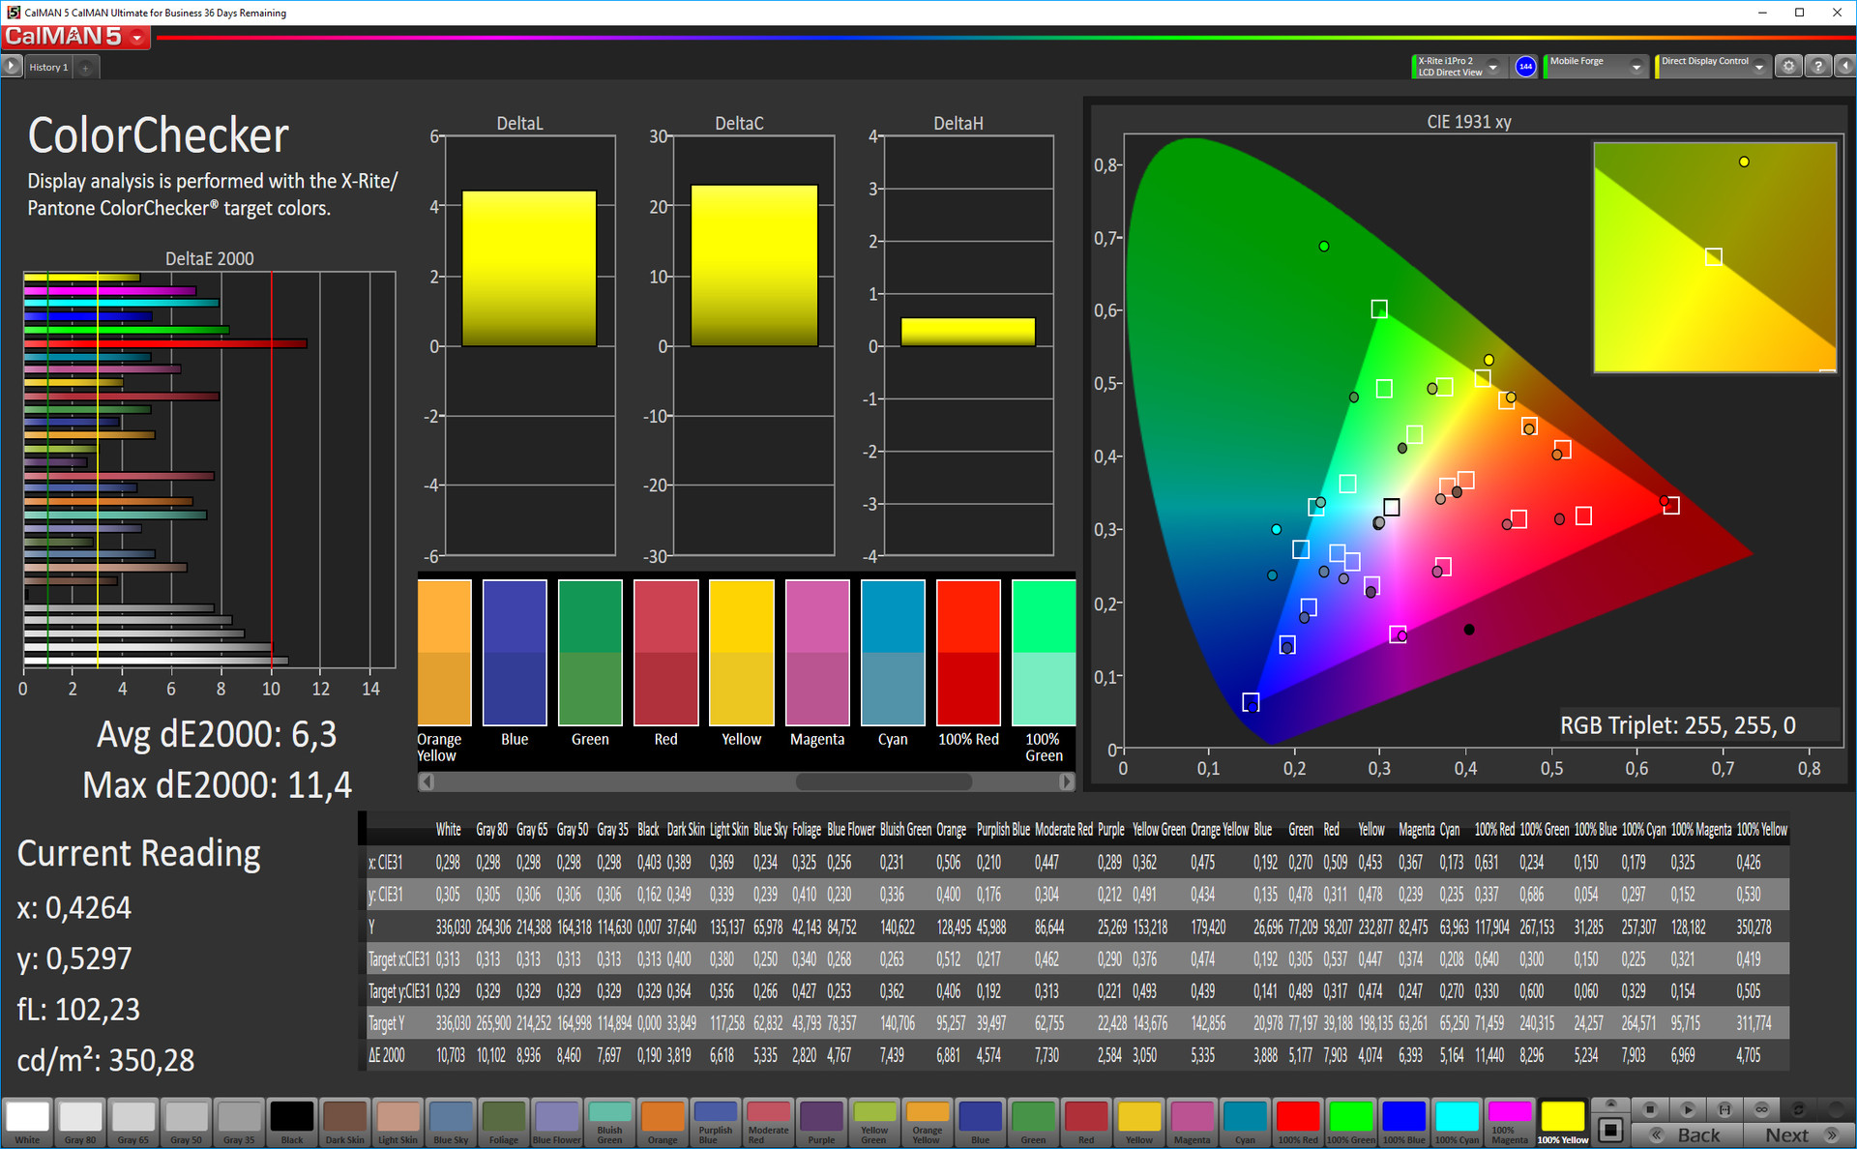This screenshot has width=1857, height=1149.
Task: Click the stop measurement button
Action: 1650,1108
